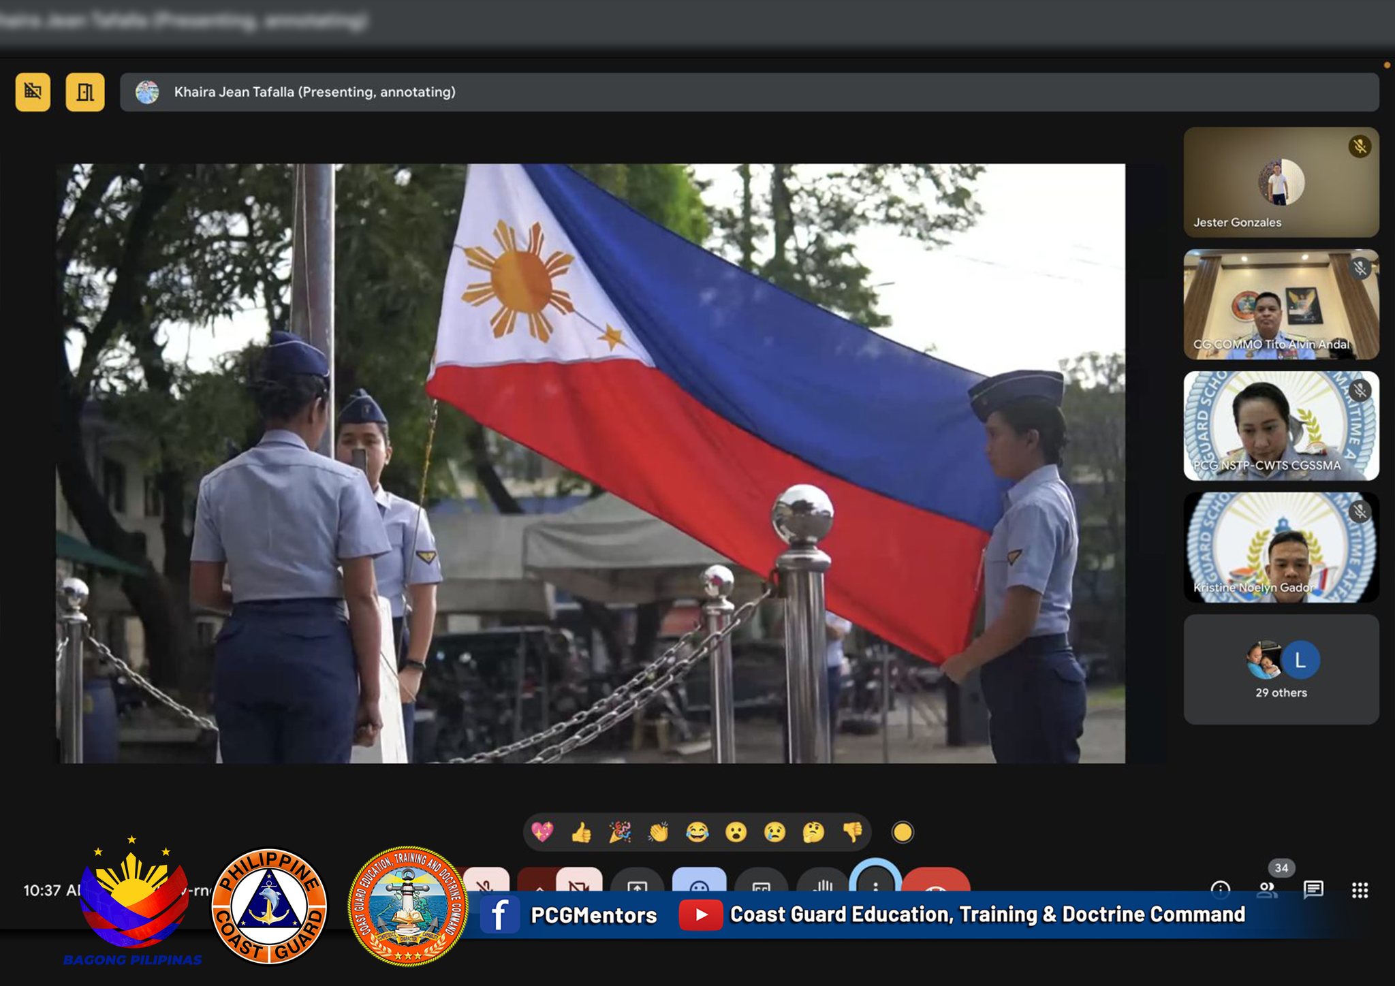Toggle the turned-off camera button
Viewport: 1395px width, 986px height.
tap(579, 880)
